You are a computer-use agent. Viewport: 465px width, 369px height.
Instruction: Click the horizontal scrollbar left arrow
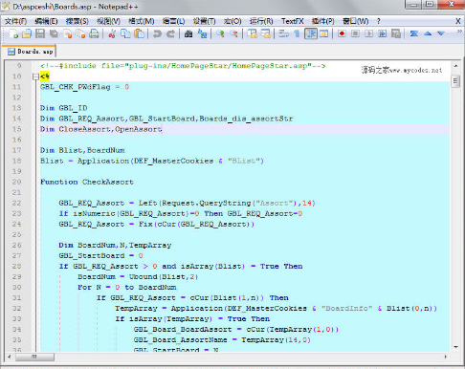(10, 357)
